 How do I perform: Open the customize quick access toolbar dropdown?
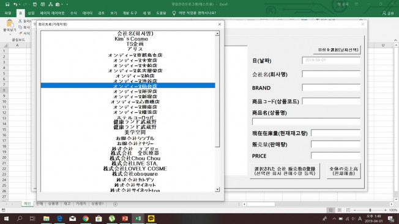tap(67, 4)
